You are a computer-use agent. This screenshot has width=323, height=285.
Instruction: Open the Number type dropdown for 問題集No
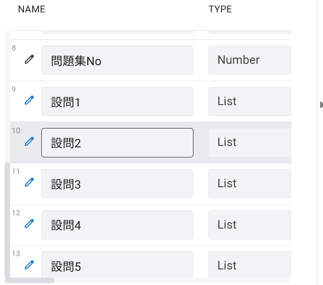(249, 60)
